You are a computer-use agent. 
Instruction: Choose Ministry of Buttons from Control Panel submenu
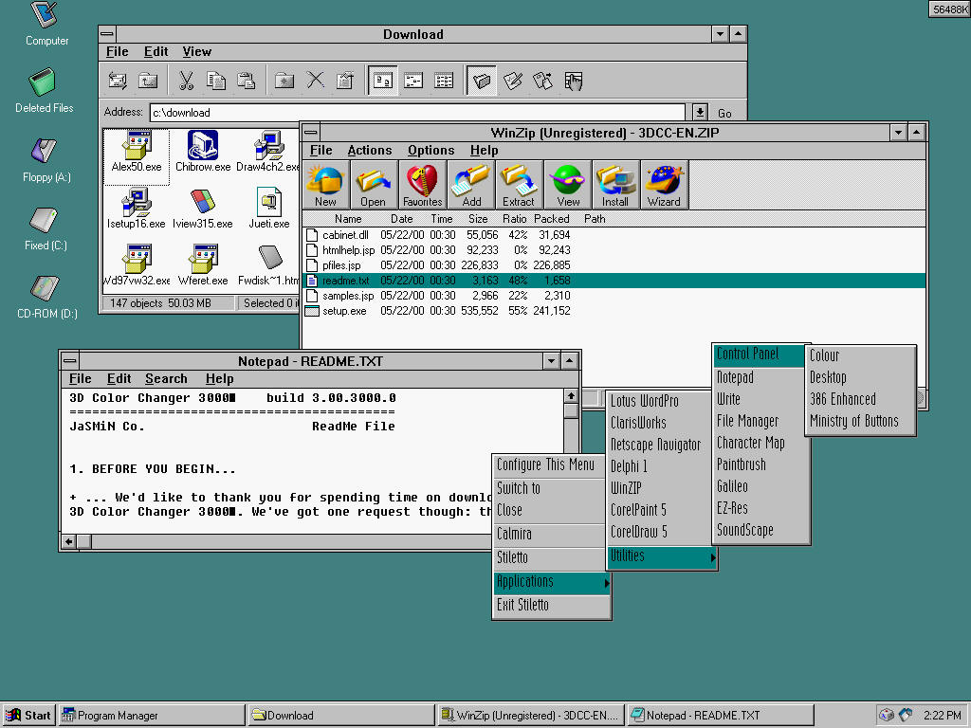[x=853, y=421]
